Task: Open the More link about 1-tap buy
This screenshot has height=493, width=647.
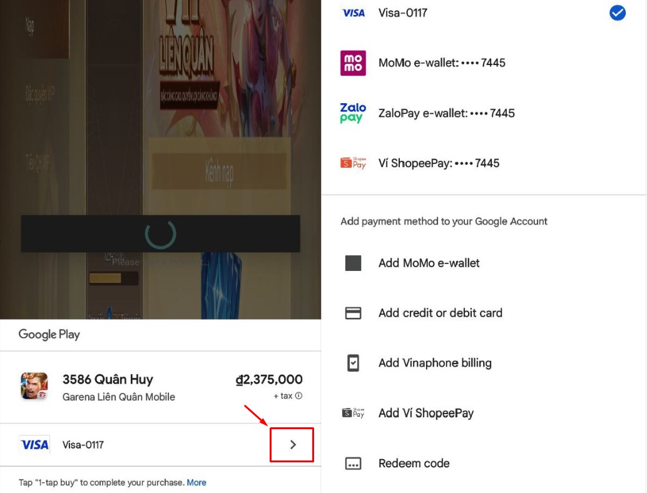Action: (x=196, y=482)
